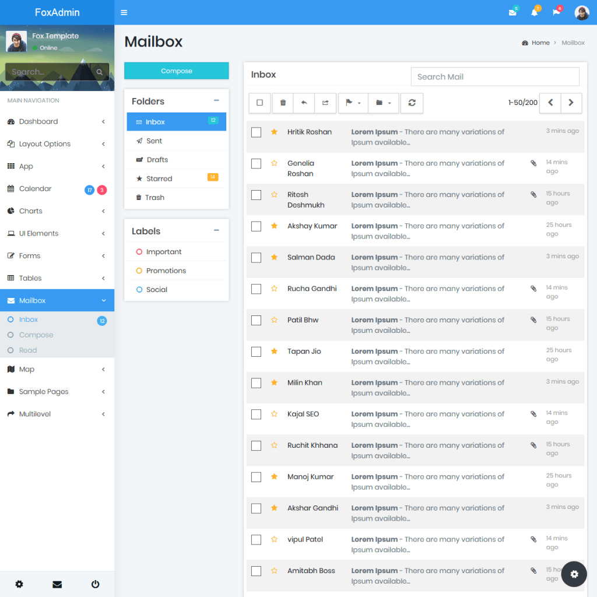Open messages via the envelope icon in header

[512, 12]
